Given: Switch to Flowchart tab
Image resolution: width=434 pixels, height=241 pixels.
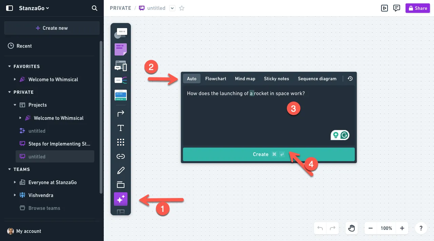Looking at the screenshot, I should pos(216,79).
